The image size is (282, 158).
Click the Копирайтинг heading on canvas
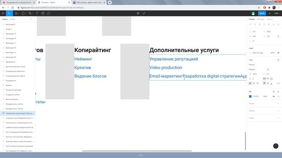[93, 50]
